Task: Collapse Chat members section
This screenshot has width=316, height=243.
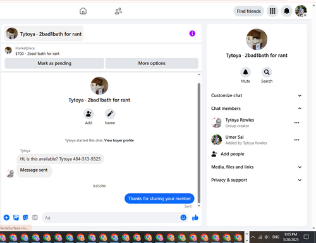Action: pos(257,109)
